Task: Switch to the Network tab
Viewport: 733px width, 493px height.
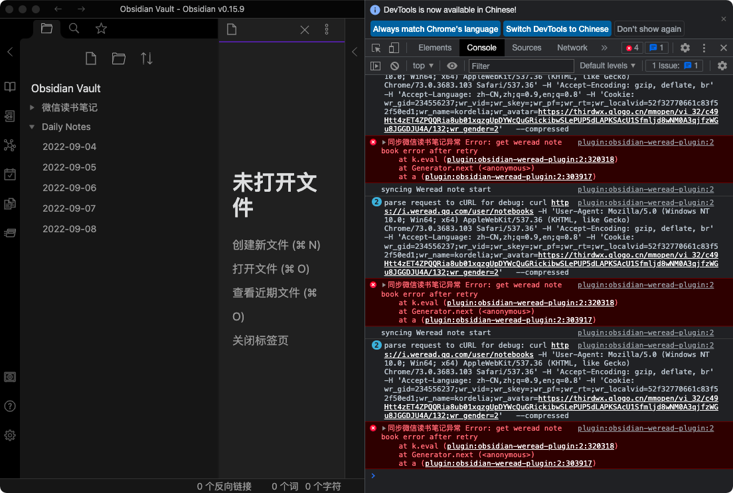Action: (572, 47)
